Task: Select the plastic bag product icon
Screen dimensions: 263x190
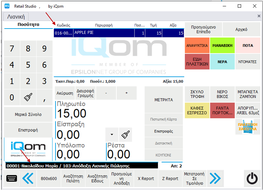Action: click(x=248, y=127)
